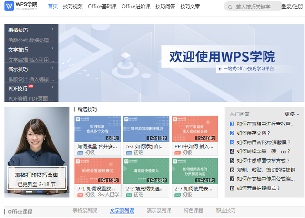The width and height of the screenshot is (305, 218).
Task: Open question 如何开启护眼模式？
Action: coord(258,188)
